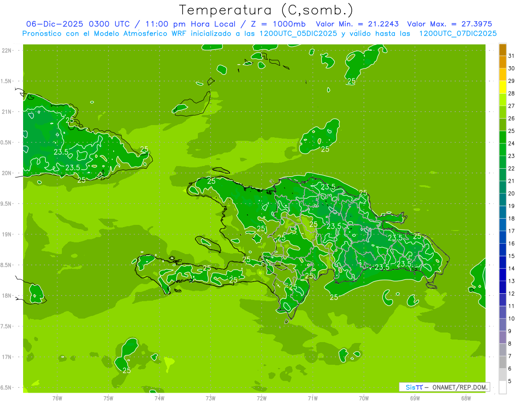Click the gray swatch between 6 and 7
The image size is (523, 404).
point(503,362)
